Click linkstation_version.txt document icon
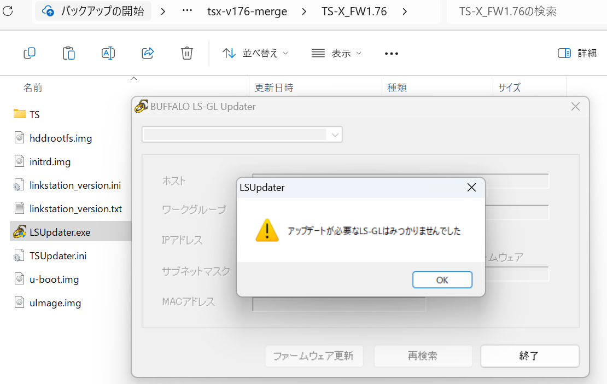 point(19,208)
